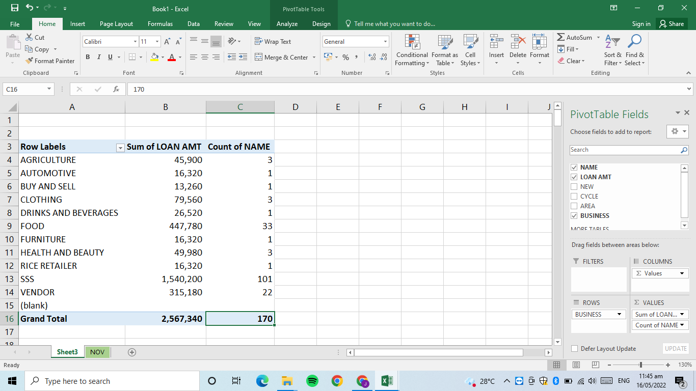
Task: Click the PivotTable Fields search box
Action: 629,150
